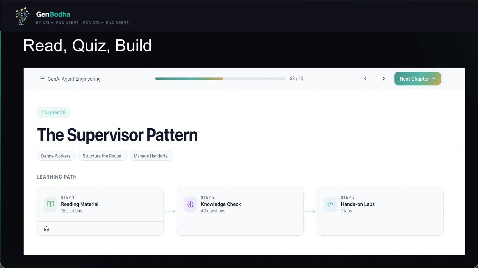Viewport: 478px width, 268px height.
Task: Click the 38 / 73 chapter counter
Action: (x=296, y=78)
